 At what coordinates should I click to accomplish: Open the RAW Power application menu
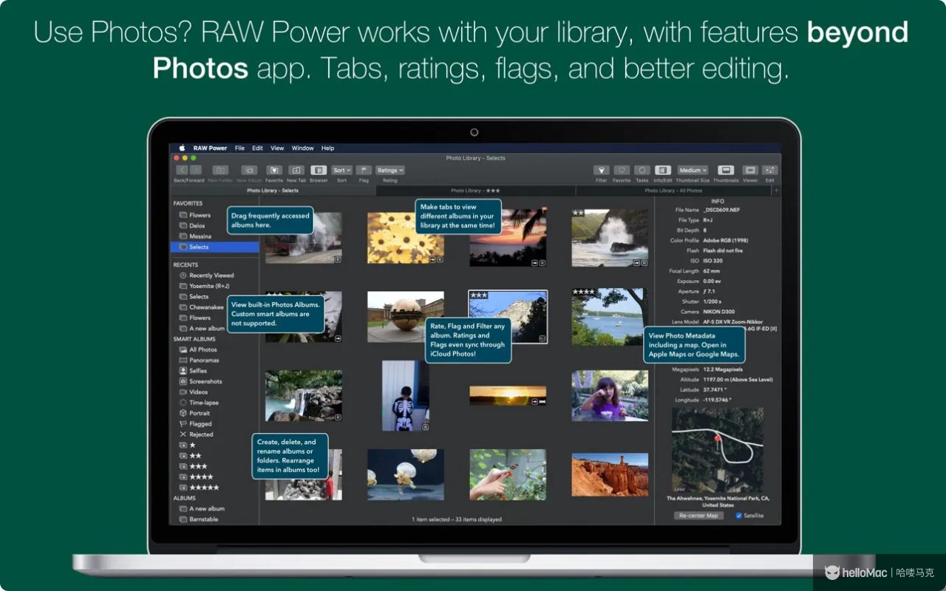(x=211, y=148)
